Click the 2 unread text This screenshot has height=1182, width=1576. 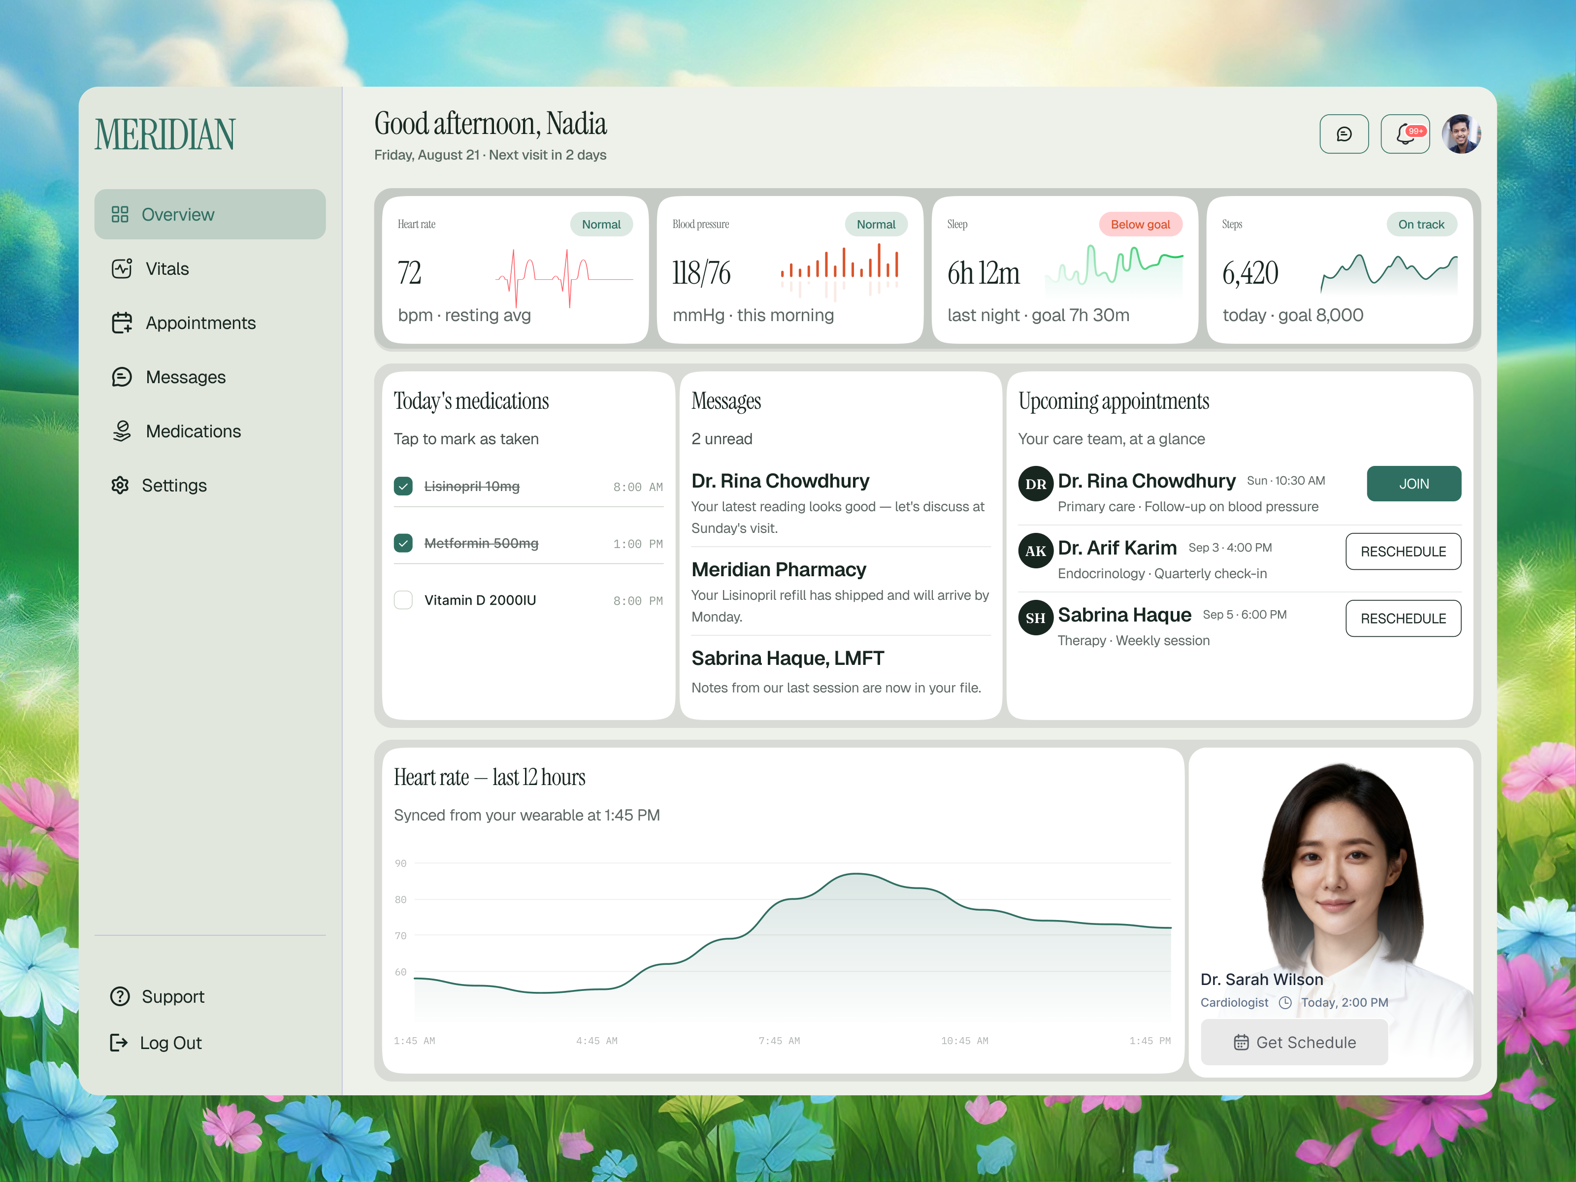[x=722, y=439]
